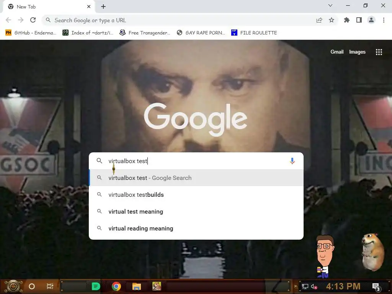Open Task View on taskbar
Screen dimensions: 392x294
click(x=50, y=286)
